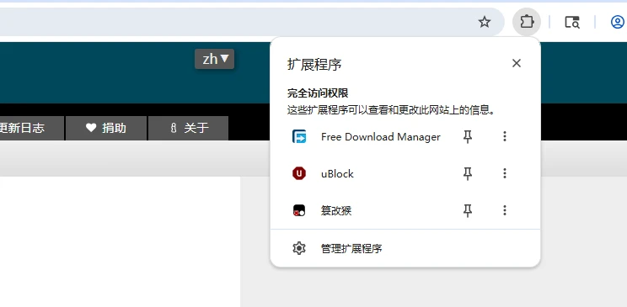Open 管理扩展程序 settings
Screen dimensions: 627x307
tap(405, 248)
